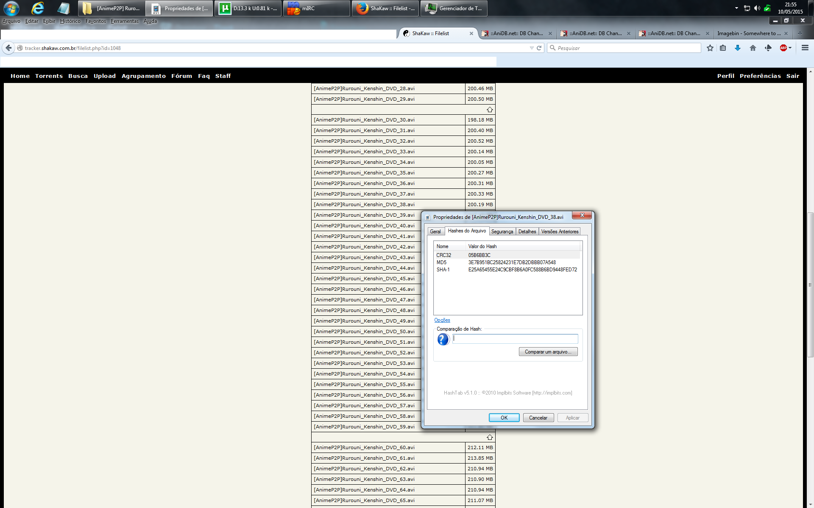Switch to mIRC on the taskbar
This screenshot has height=508, width=814.
(x=316, y=8)
